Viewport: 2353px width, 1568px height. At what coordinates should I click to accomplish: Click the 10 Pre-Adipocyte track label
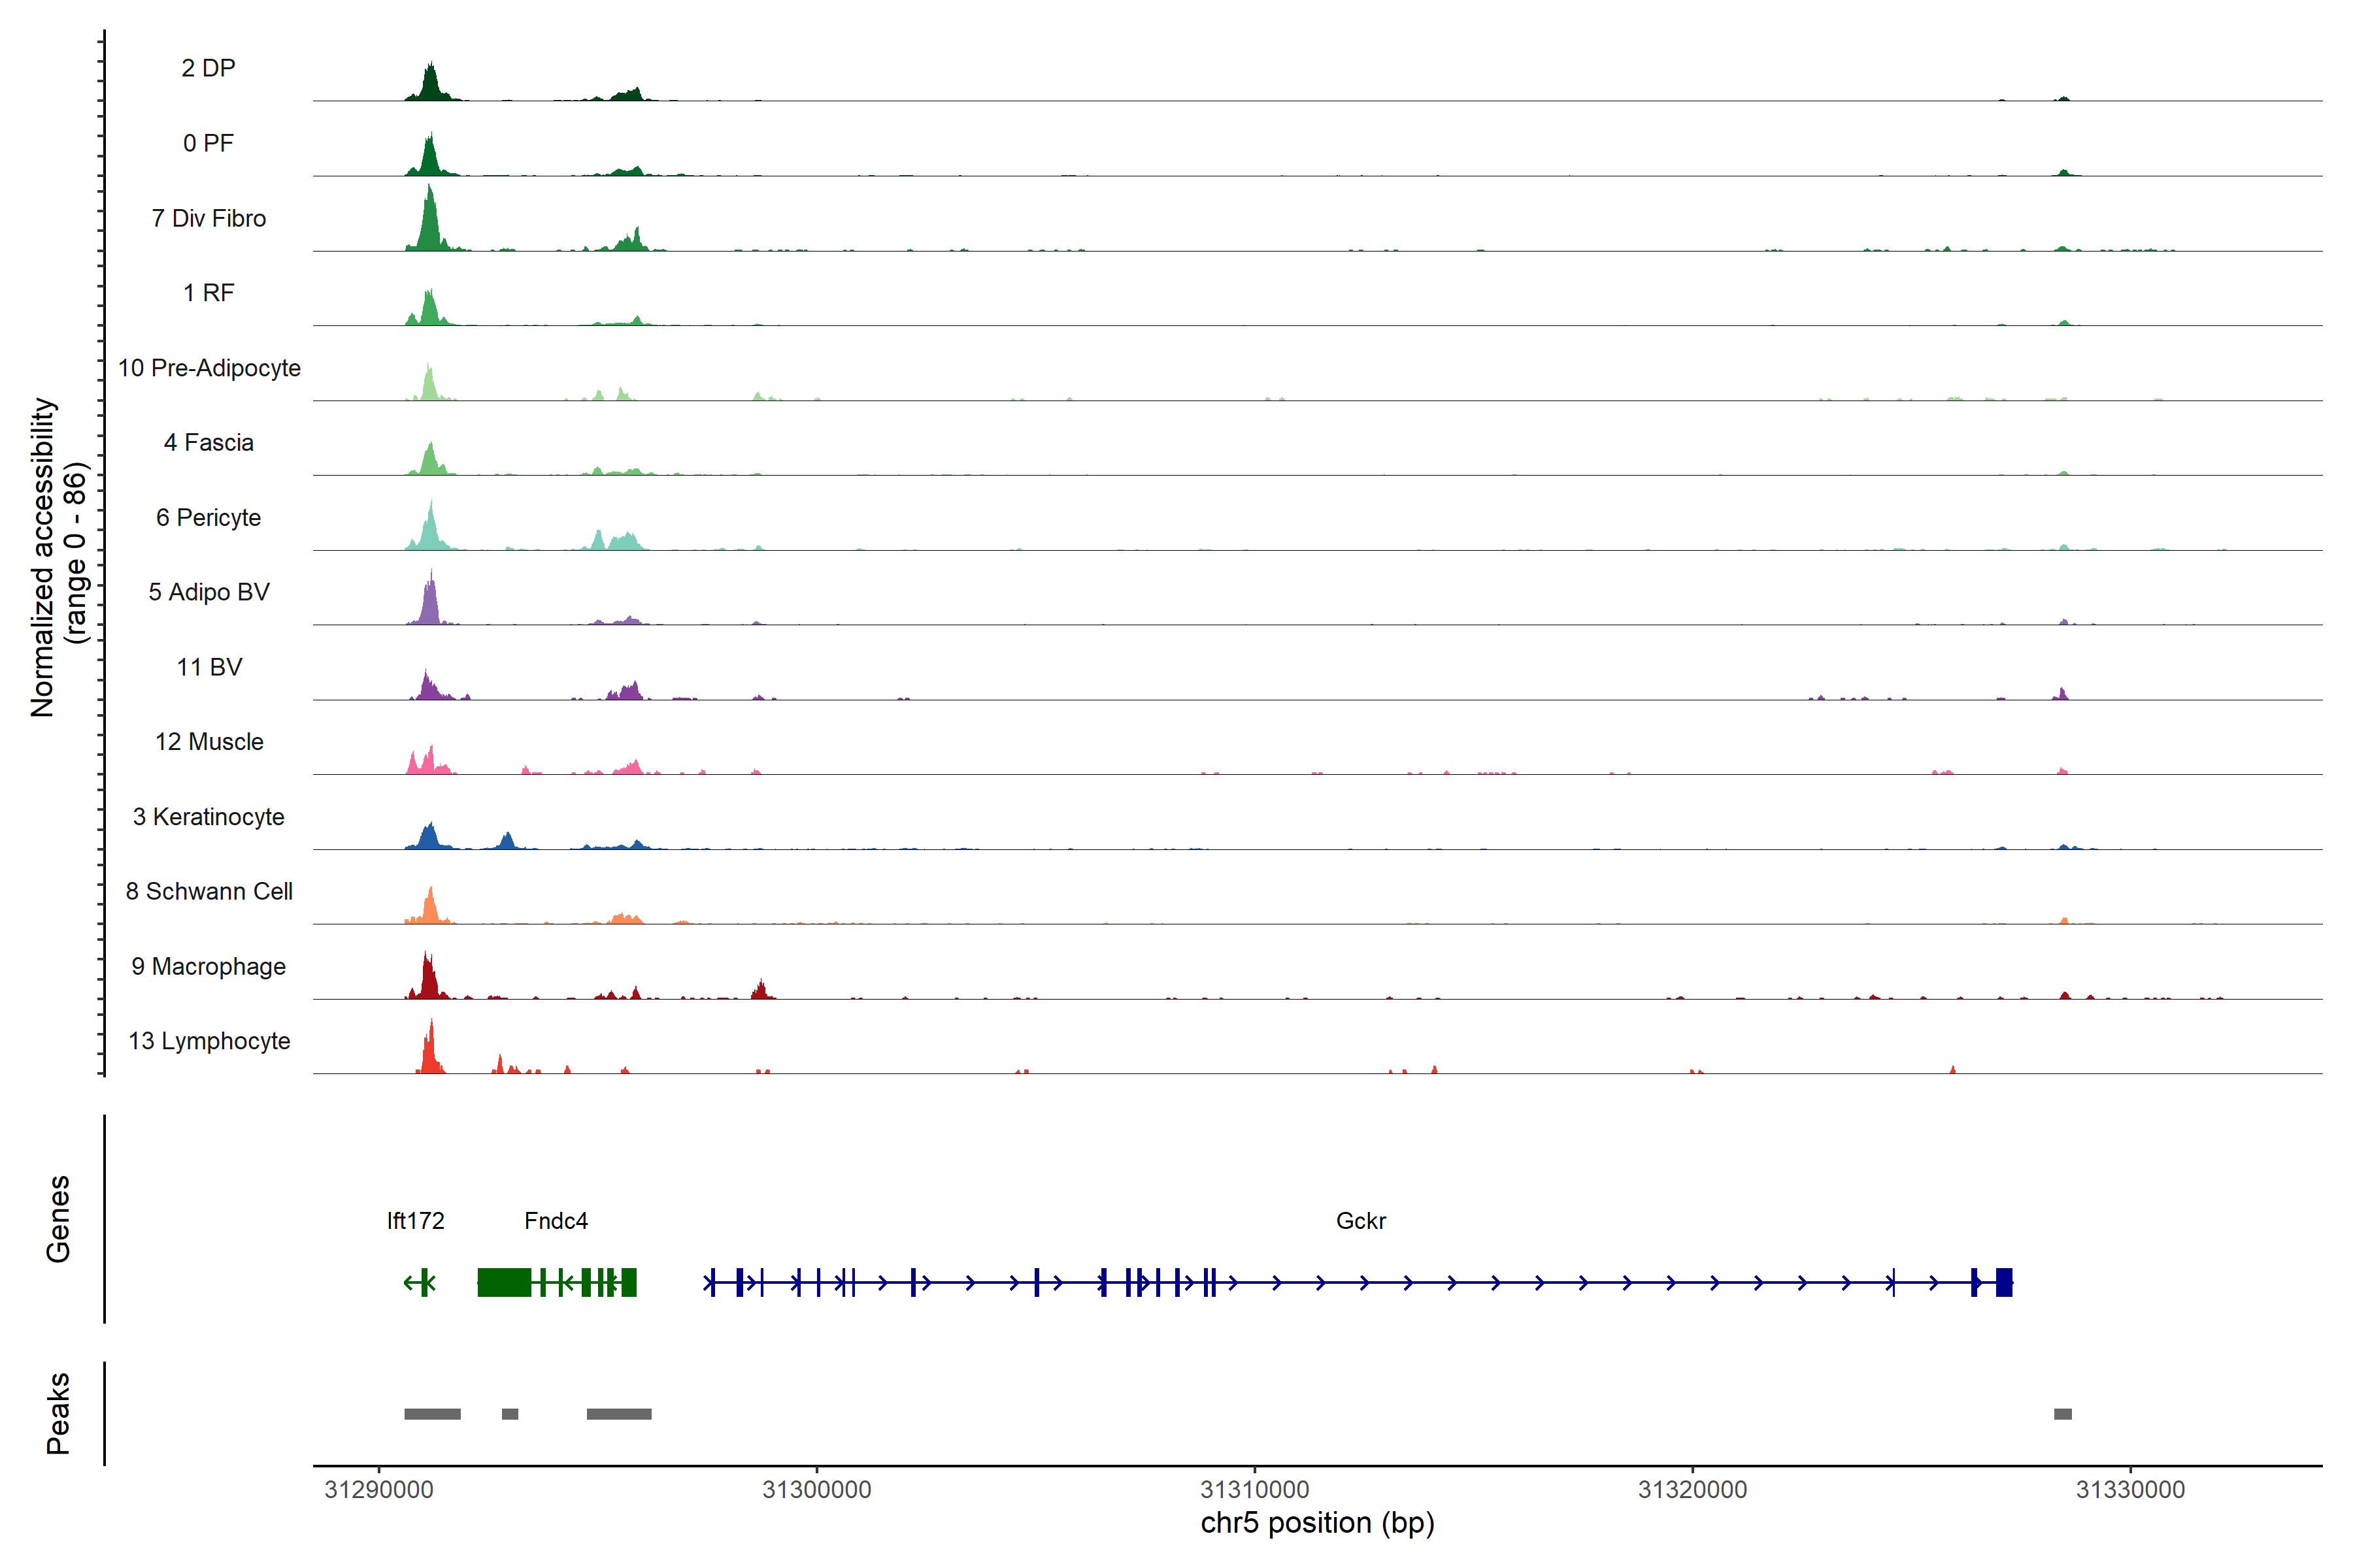point(209,368)
